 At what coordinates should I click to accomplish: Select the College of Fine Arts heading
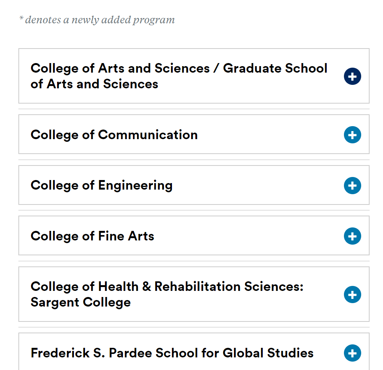92,236
